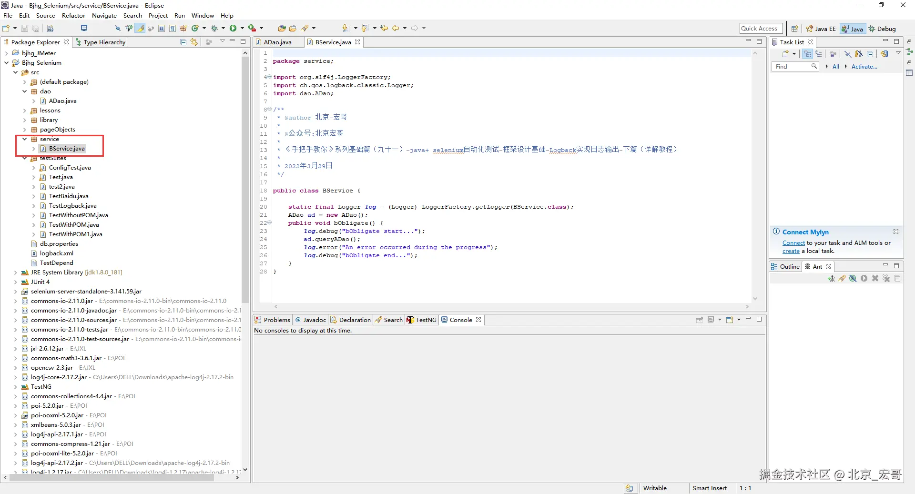Click the green Run button in toolbar

(233, 29)
